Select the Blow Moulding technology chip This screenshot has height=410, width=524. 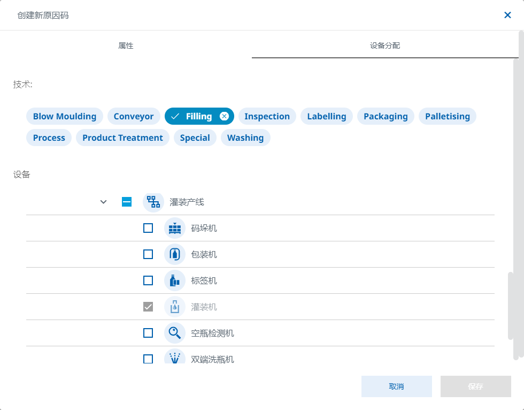point(65,117)
